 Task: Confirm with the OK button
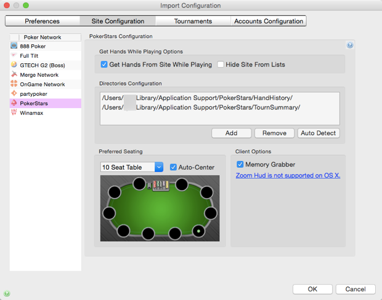point(312,289)
